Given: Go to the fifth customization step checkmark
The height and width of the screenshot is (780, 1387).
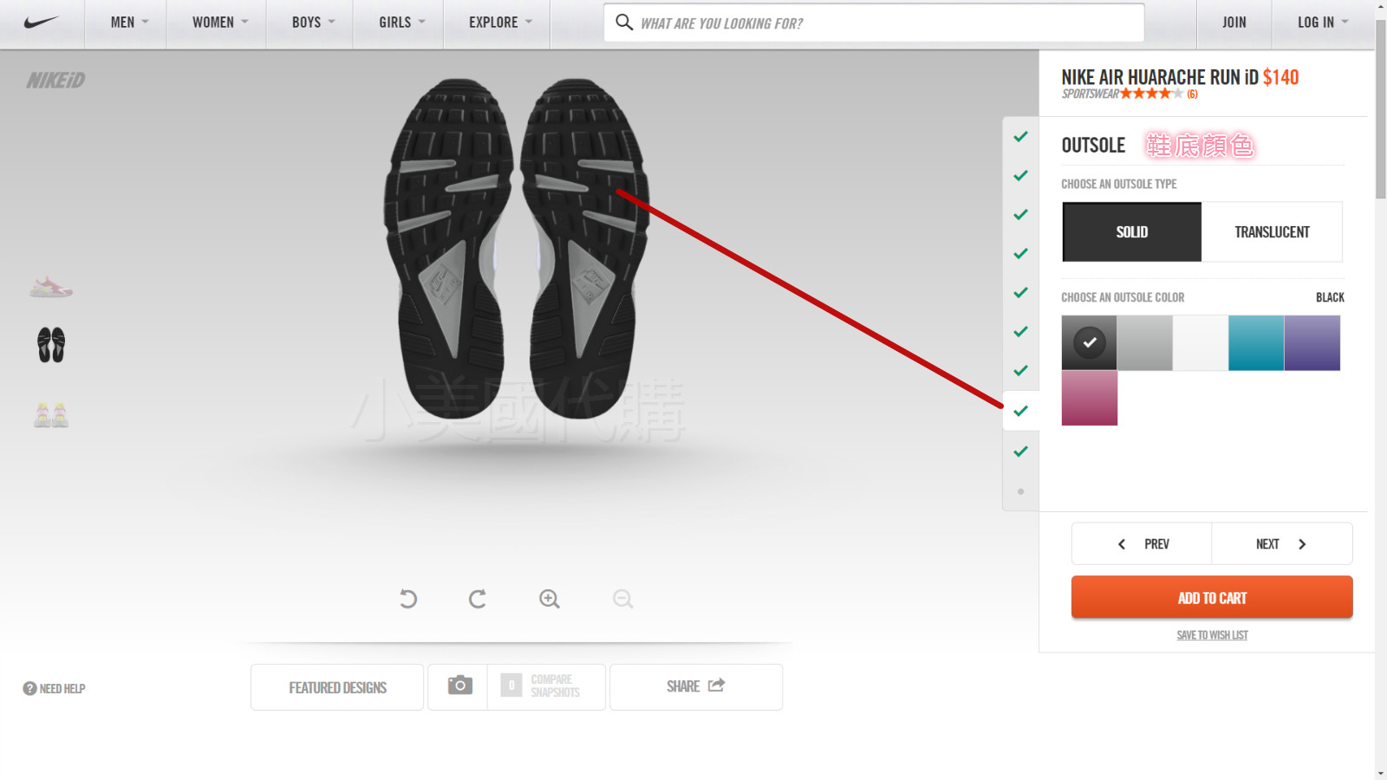Looking at the screenshot, I should click(x=1021, y=292).
